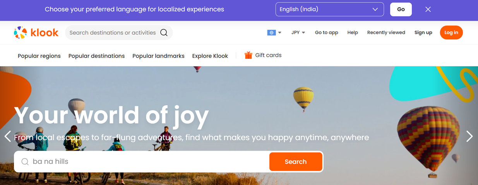478x185 pixels.
Task: Open Popular regions menu
Action: 39,56
